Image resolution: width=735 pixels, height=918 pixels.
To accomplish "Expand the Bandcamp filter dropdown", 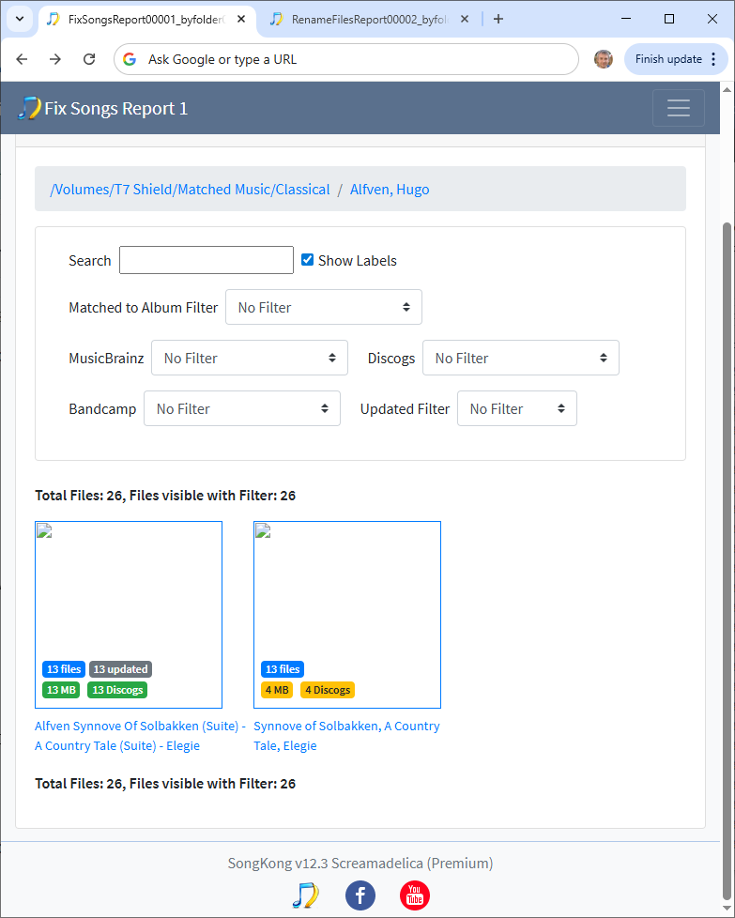I will point(241,408).
